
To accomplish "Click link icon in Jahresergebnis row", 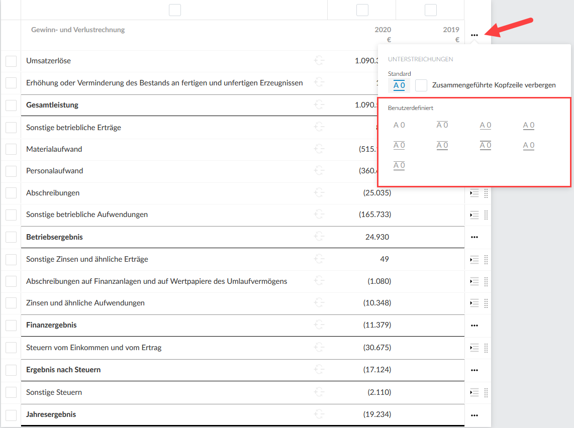I will (319, 414).
